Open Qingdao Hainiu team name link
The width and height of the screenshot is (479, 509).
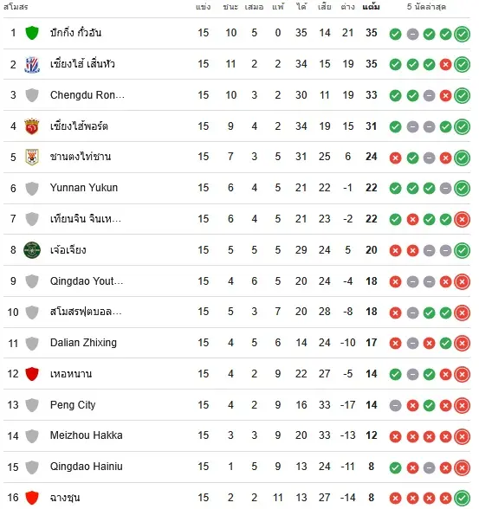pyautogui.click(x=87, y=467)
